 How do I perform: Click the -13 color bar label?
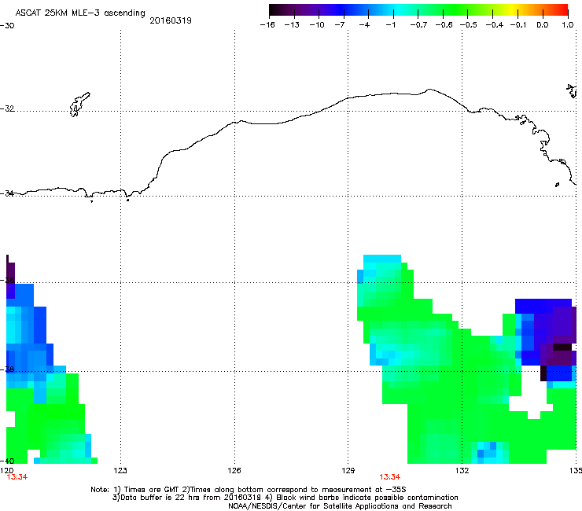(292, 25)
